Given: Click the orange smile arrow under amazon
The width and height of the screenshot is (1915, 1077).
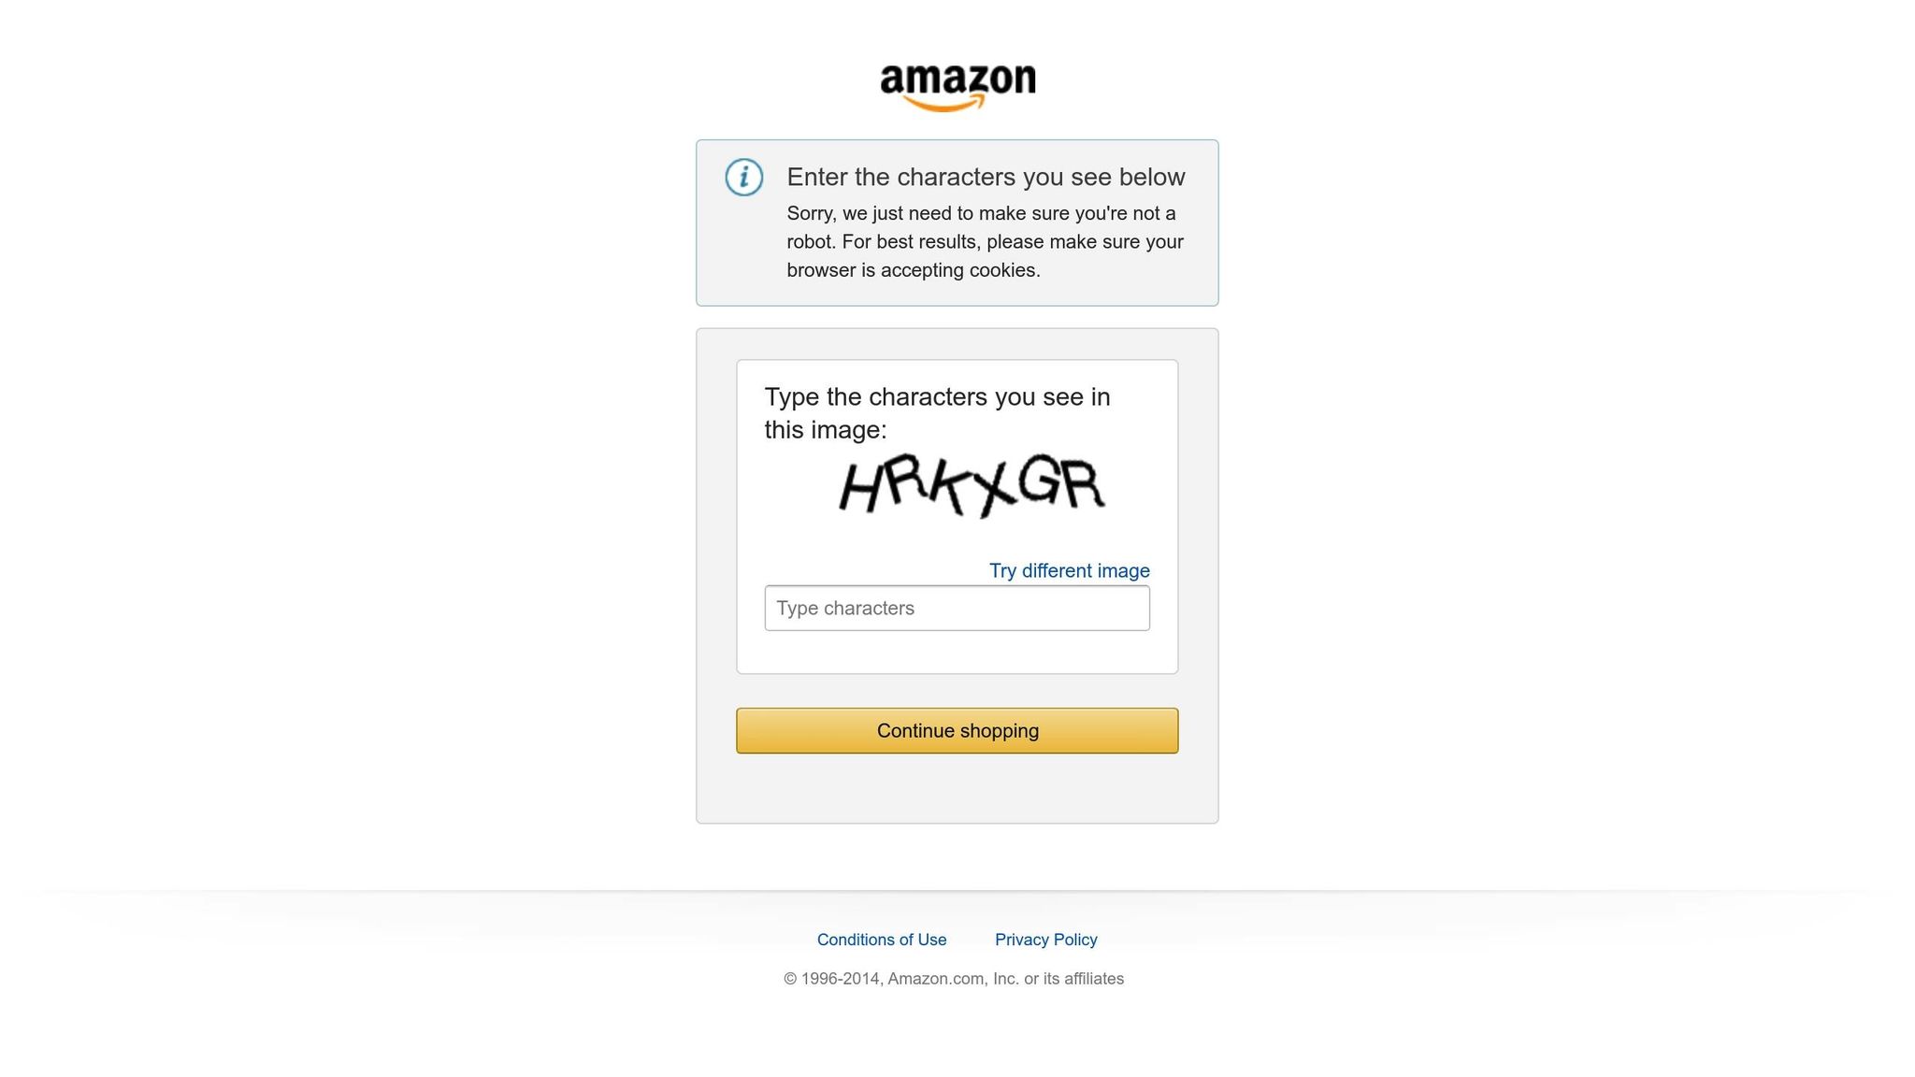Looking at the screenshot, I should tap(944, 103).
